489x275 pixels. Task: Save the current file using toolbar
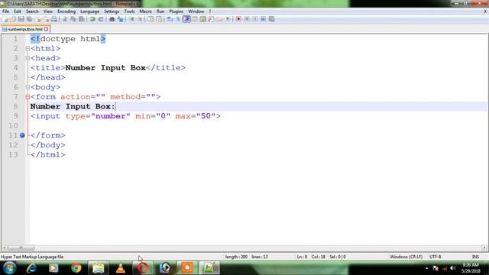tap(21, 19)
